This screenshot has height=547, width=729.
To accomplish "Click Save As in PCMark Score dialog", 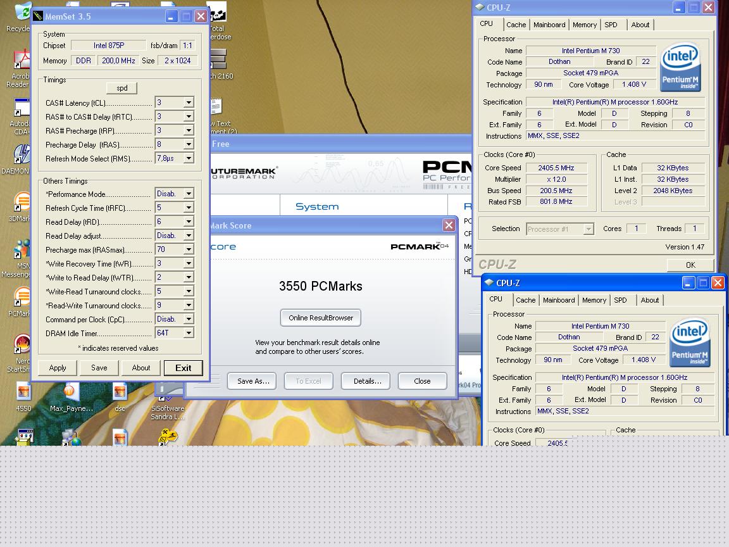I will pos(251,381).
